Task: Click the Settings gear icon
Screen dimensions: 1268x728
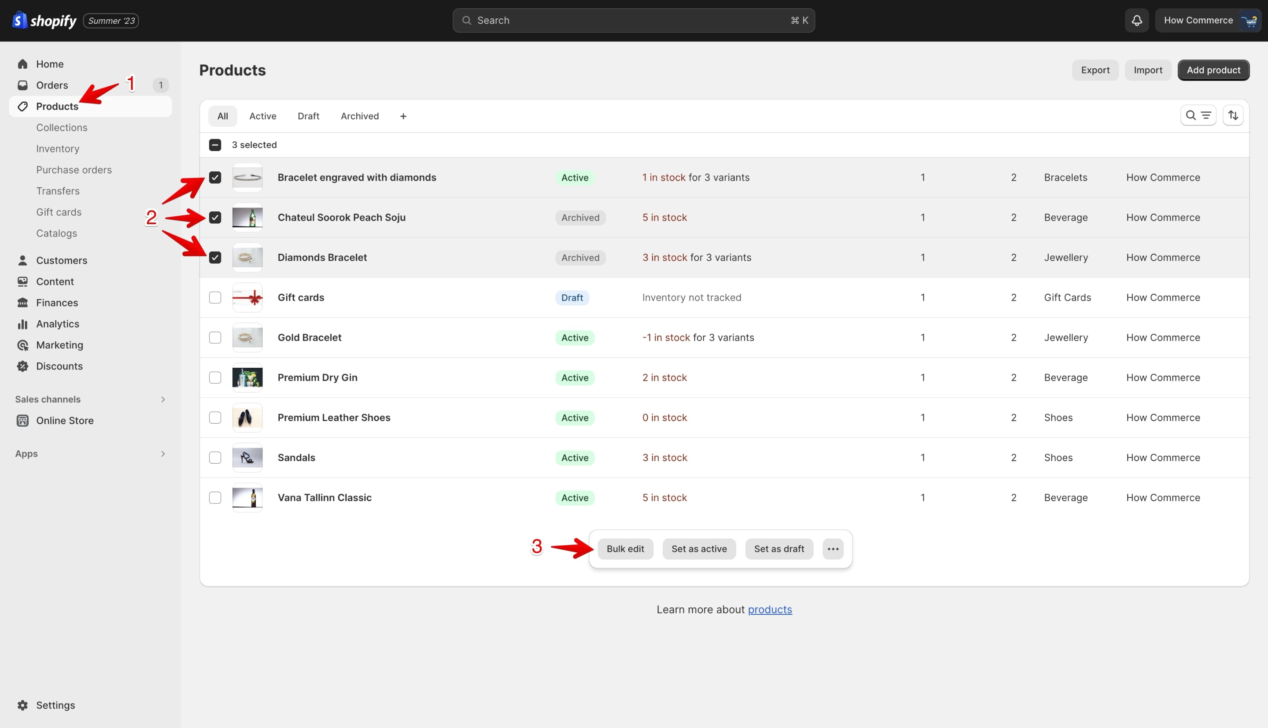Action: coord(22,705)
